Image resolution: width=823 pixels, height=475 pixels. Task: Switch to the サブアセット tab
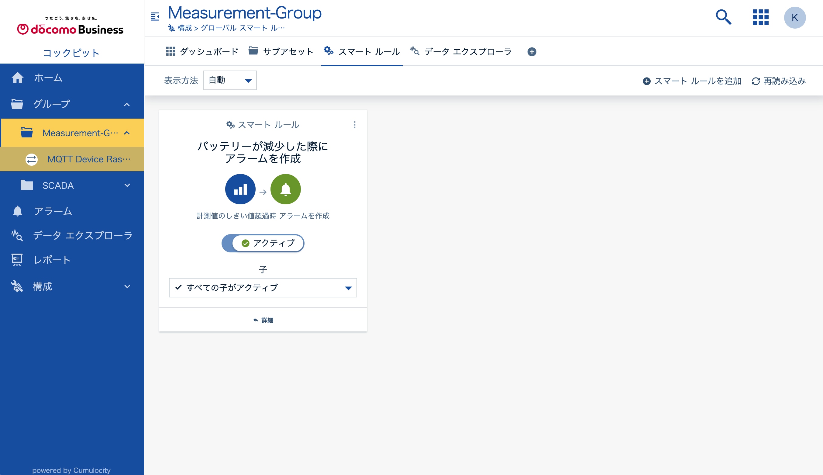[x=281, y=52]
